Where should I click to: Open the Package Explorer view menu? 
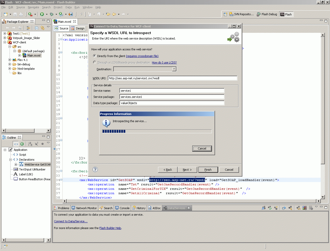click(48, 27)
